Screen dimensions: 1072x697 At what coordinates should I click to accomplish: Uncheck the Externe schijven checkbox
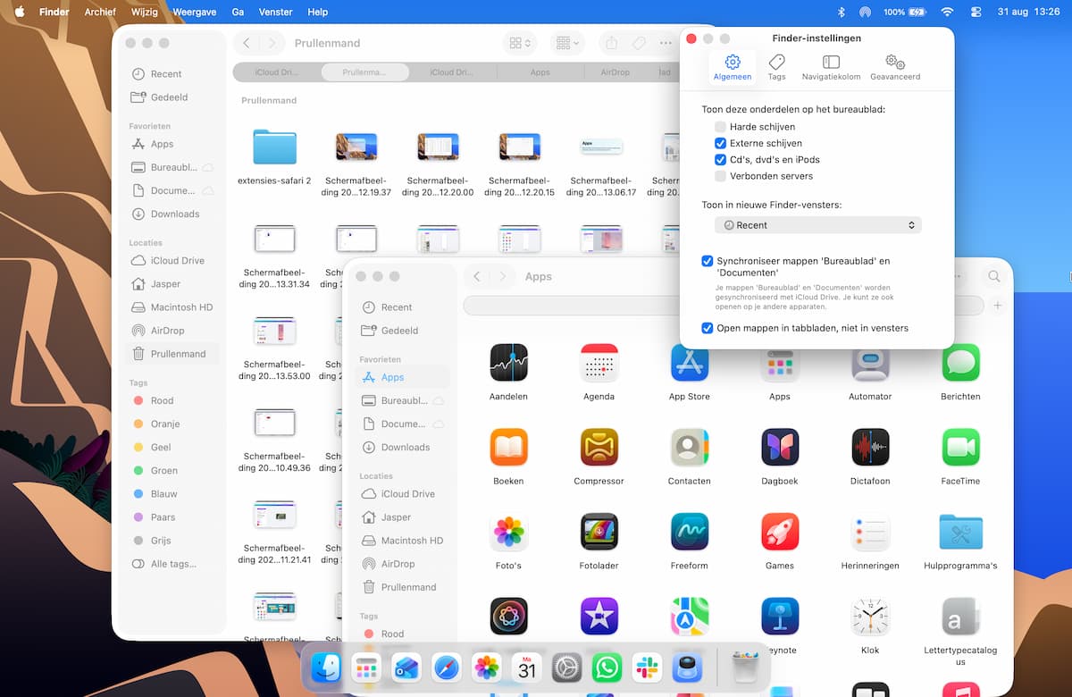tap(720, 143)
